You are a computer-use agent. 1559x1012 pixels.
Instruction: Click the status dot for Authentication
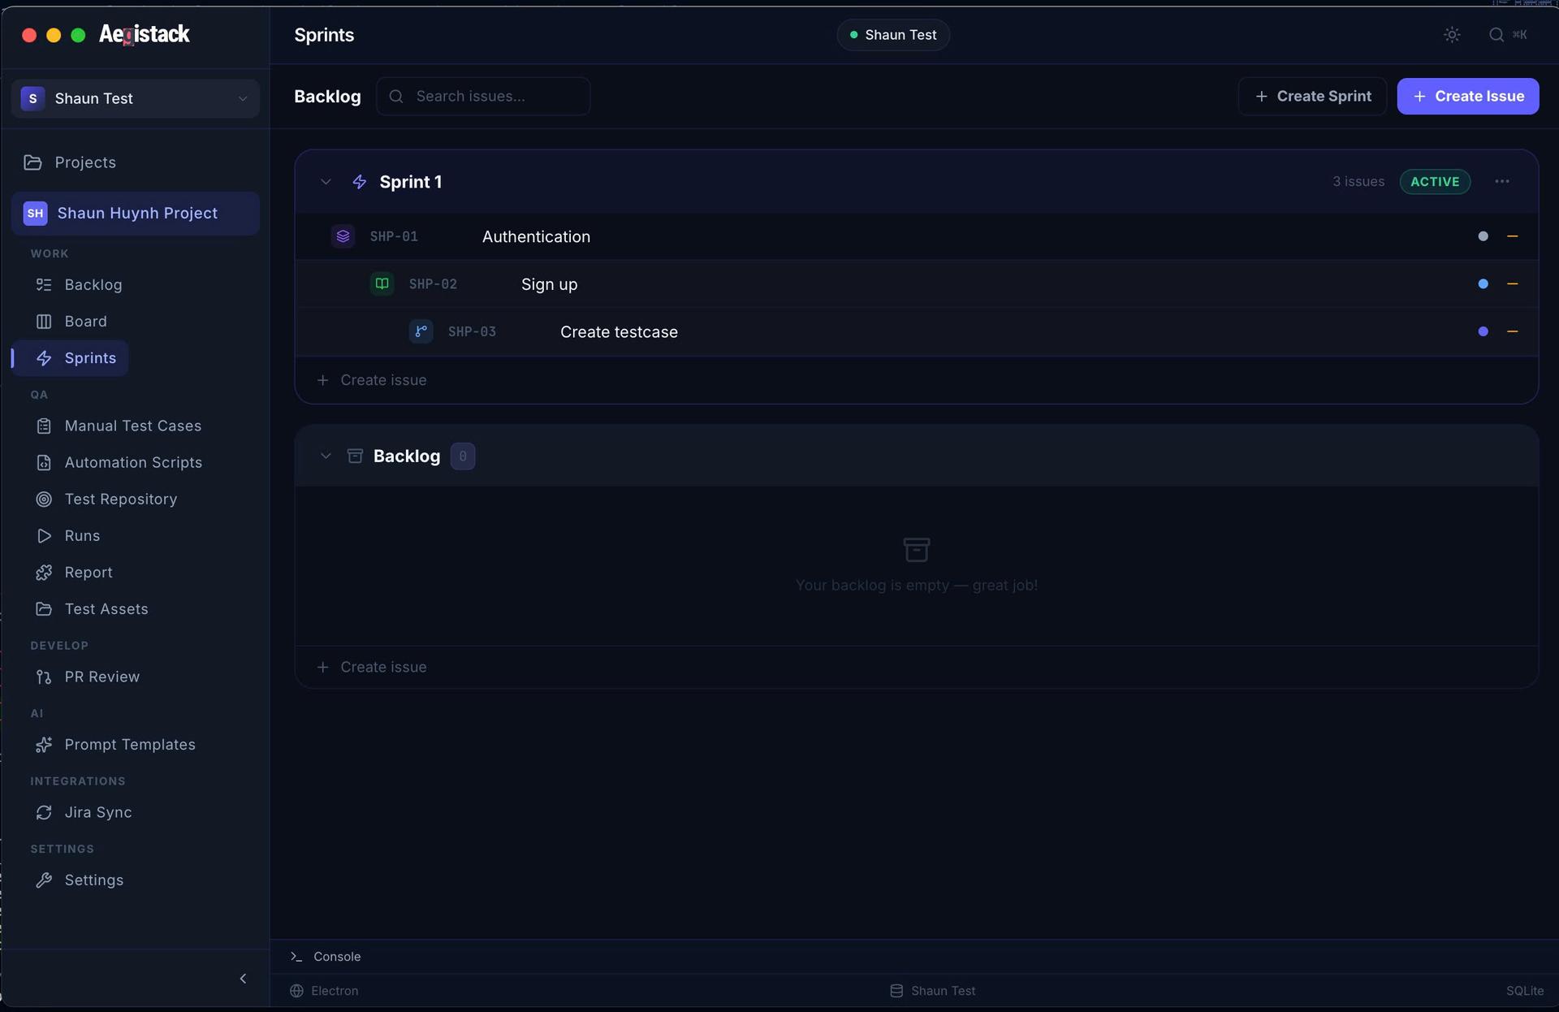(1483, 236)
